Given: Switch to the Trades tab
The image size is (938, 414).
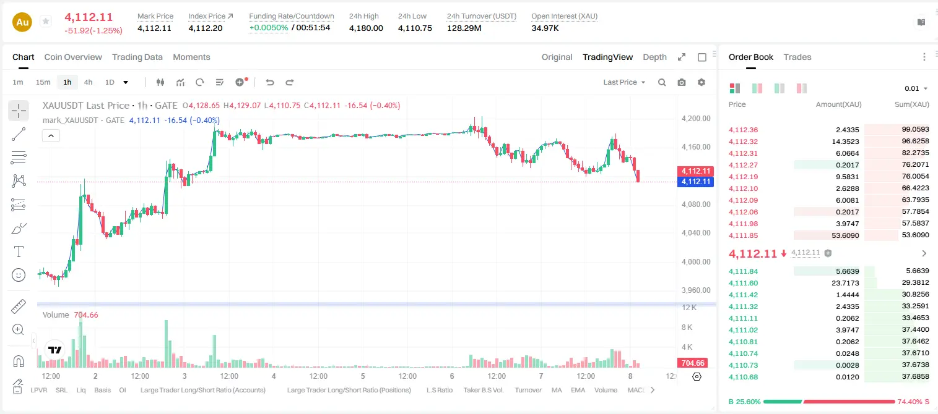Looking at the screenshot, I should (x=797, y=57).
